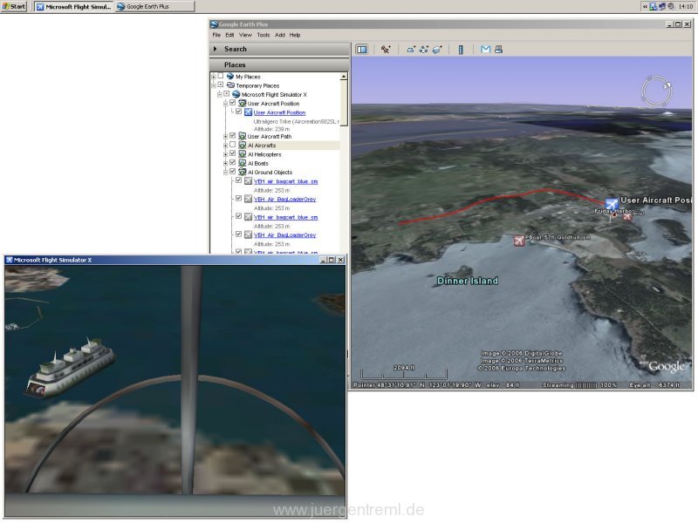Enable the My Places checkbox
Screen dimensions: 698x523
pos(221,76)
